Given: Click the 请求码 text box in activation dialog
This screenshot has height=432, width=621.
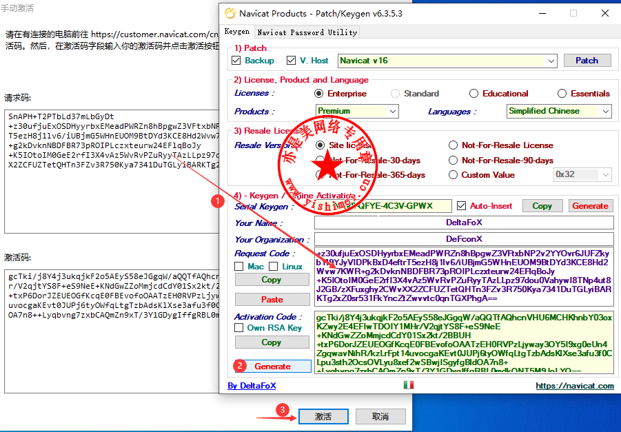Looking at the screenshot, I should 112,172.
